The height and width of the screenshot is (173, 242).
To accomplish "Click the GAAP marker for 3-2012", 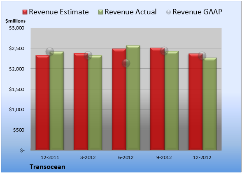I will point(88,55).
